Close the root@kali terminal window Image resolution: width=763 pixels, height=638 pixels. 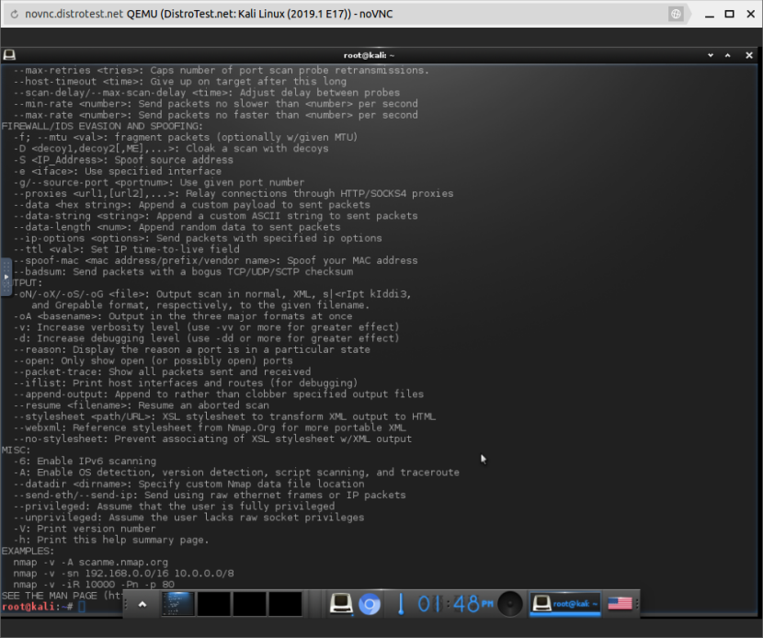[749, 55]
